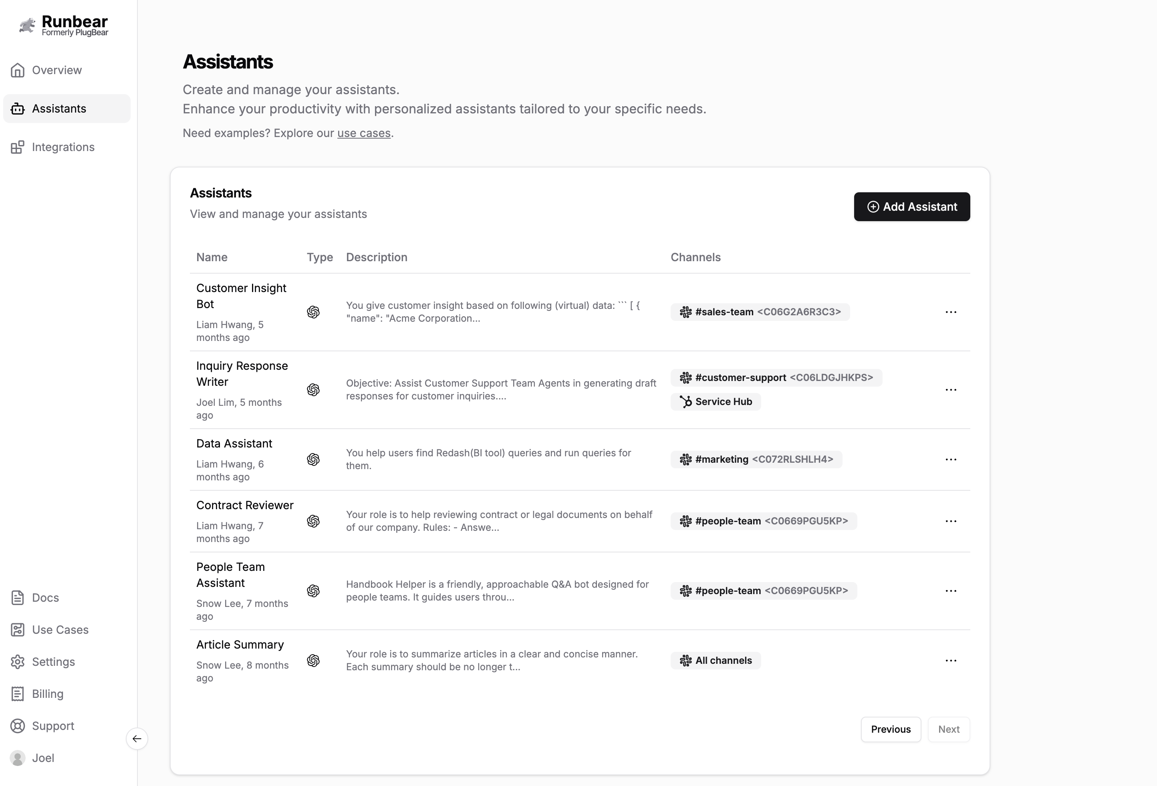
Task: Click the Description column header
Action: 376,257
